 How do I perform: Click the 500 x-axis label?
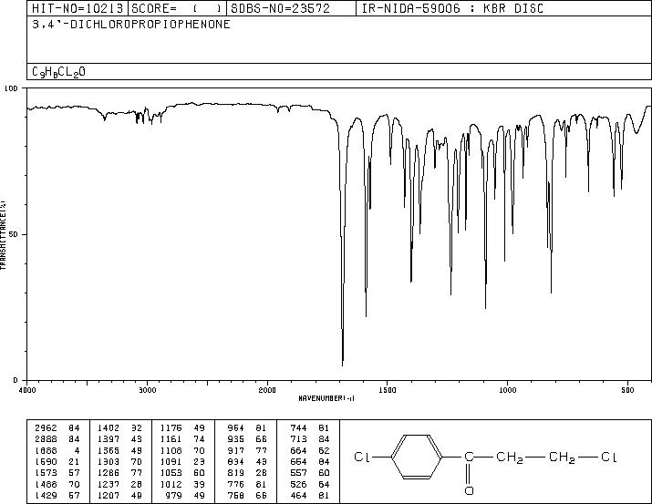tap(628, 390)
